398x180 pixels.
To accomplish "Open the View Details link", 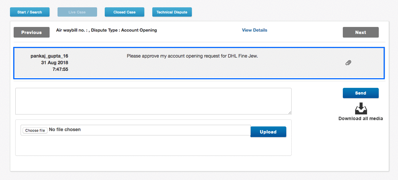I will click(x=254, y=30).
